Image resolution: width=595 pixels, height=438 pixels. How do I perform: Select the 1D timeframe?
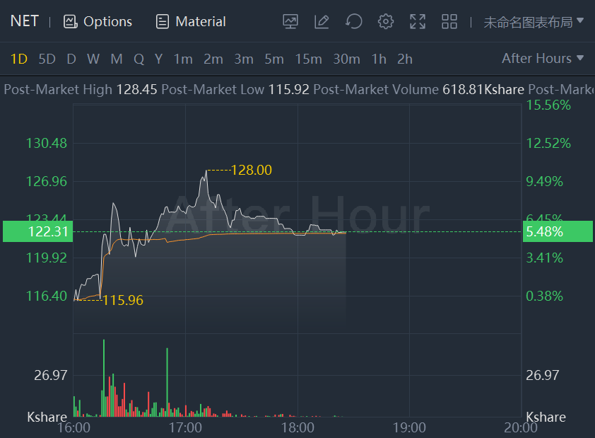click(x=19, y=59)
